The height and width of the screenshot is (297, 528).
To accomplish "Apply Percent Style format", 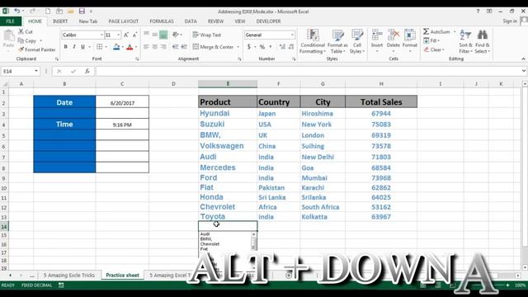I will pos(262,47).
